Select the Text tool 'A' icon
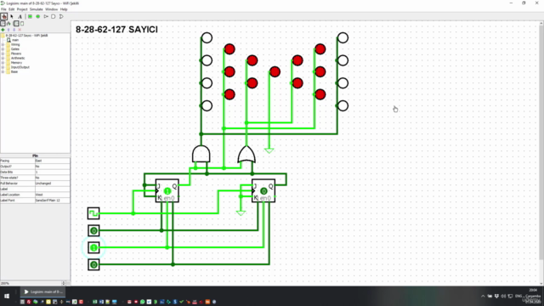The width and height of the screenshot is (544, 306). 20,16
